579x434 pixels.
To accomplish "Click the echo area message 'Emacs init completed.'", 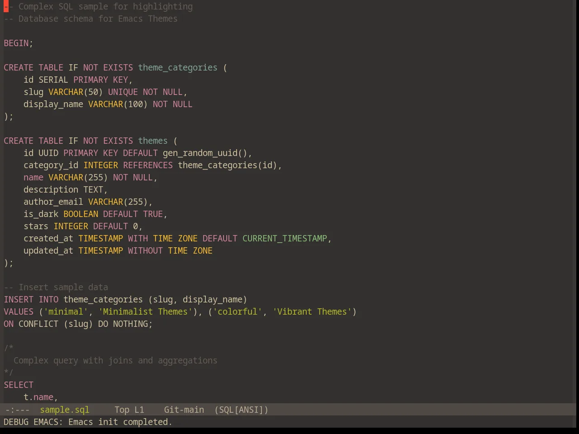I will click(x=120, y=422).
